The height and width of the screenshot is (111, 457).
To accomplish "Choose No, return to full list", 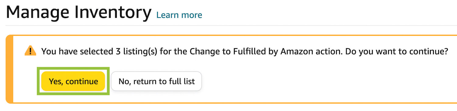I will point(157,81).
